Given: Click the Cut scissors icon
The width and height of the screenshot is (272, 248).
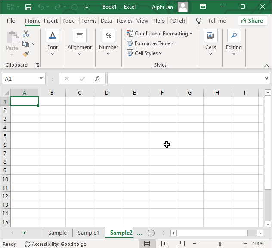Looking at the screenshot, I should click(x=26, y=34).
